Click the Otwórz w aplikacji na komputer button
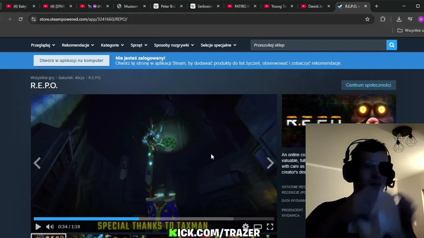Screen dimensions: 424x238 point(72,60)
